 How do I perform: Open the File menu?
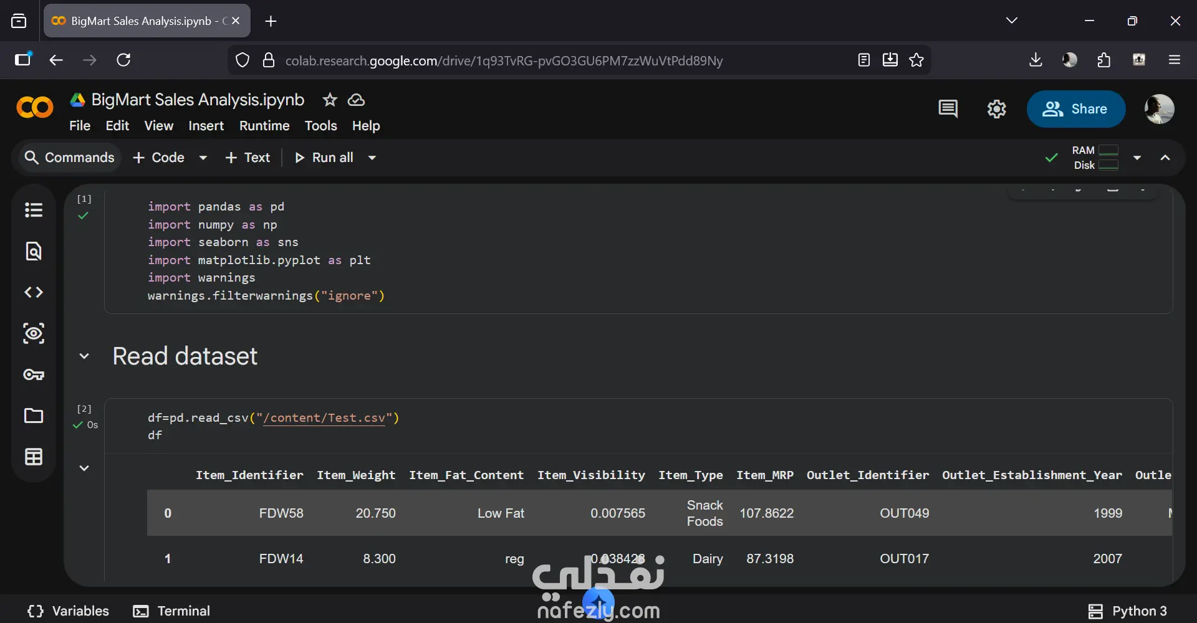coord(80,126)
